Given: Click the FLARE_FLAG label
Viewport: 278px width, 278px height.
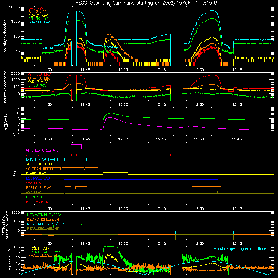Looking at the screenshot, I should [x=36, y=173].
